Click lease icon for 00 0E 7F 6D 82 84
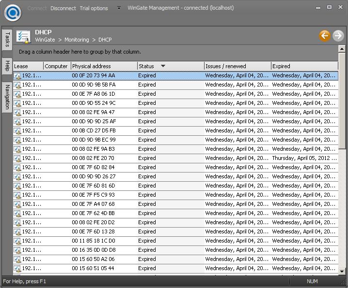Viewport: 348px width, 288px height. (x=17, y=168)
